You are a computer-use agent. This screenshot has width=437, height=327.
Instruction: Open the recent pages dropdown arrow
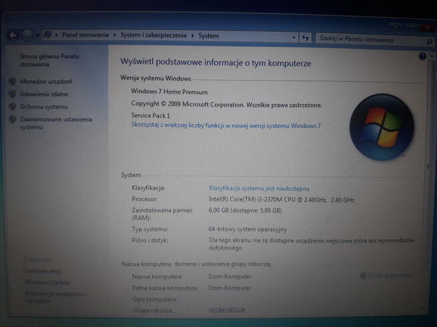pyautogui.click(x=37, y=35)
